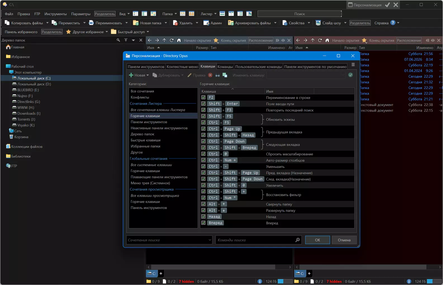
Task: Click the binoculars search icon in the Клавиши toolbar
Action: [217, 75]
